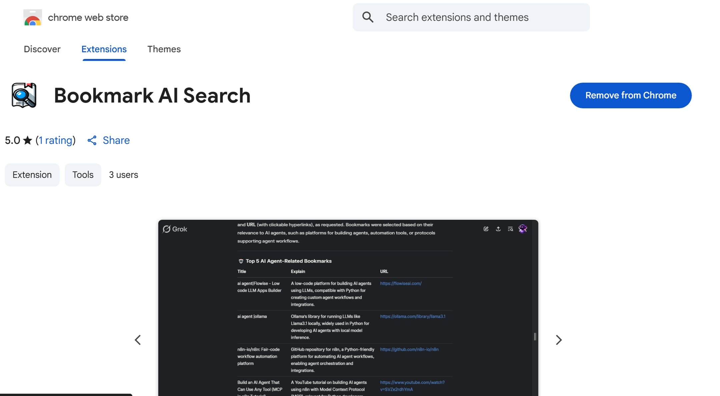Open the youtube.com/watch link in the preview
This screenshot has width=720, height=396.
point(412,386)
